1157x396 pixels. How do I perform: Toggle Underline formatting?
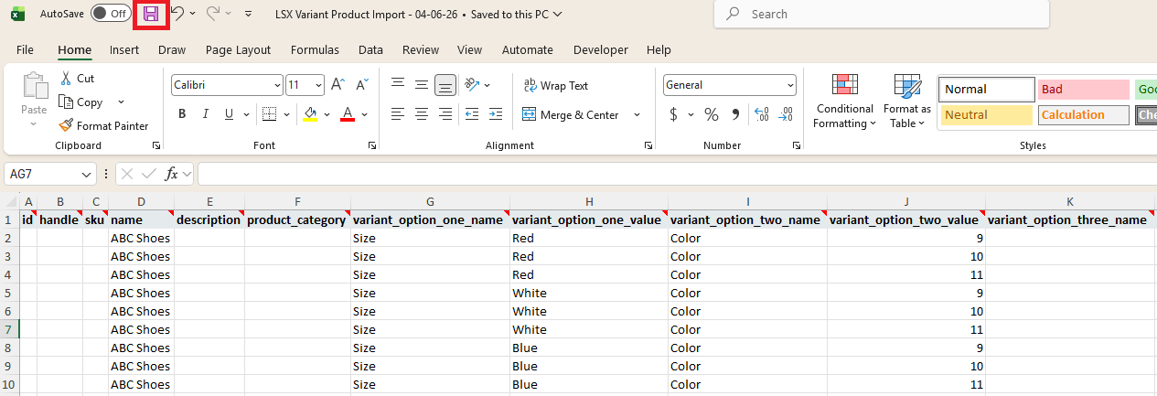click(x=229, y=114)
